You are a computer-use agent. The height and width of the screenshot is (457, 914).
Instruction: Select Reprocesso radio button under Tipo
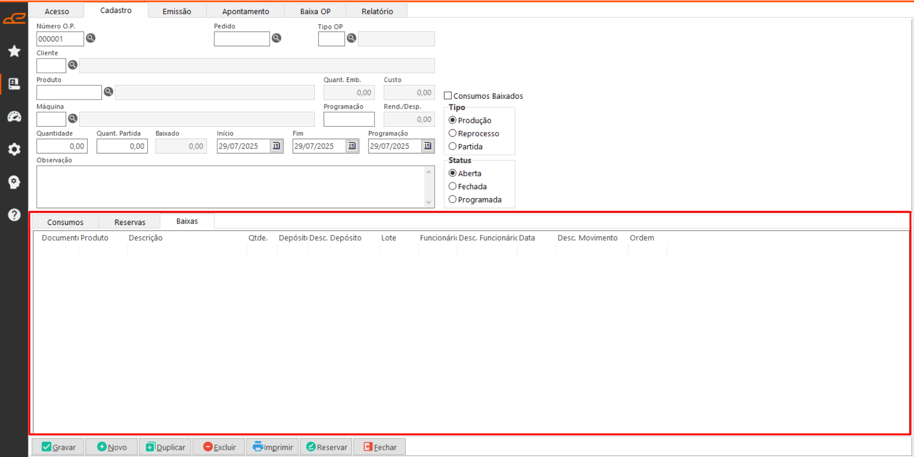pos(453,133)
